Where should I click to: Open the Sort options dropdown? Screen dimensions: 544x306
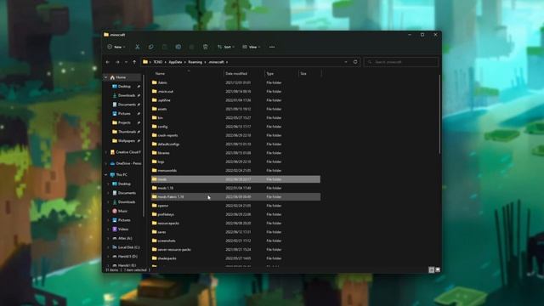(x=226, y=47)
